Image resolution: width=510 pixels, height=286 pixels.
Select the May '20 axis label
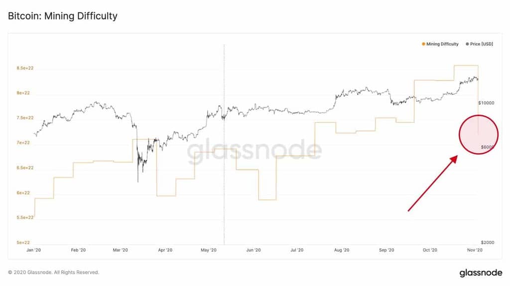(x=209, y=250)
